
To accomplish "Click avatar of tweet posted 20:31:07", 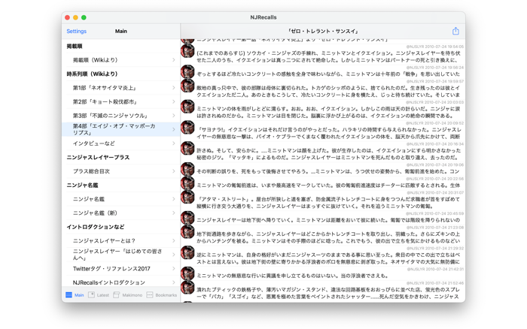I will pos(187,197).
